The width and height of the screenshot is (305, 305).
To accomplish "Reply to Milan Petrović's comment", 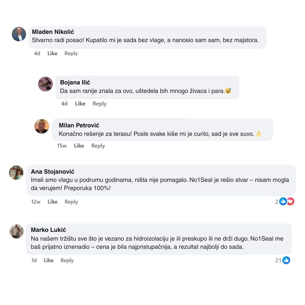I will (x=98, y=146).
